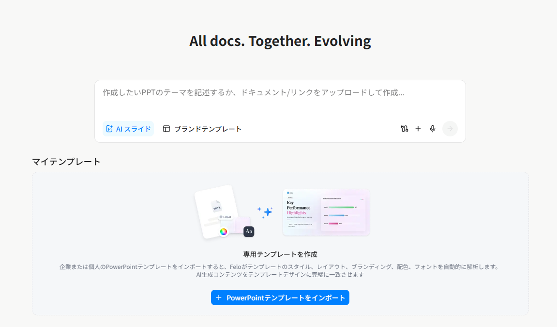Click the Key Performance Highlights preview
The image size is (557, 327).
click(x=326, y=212)
